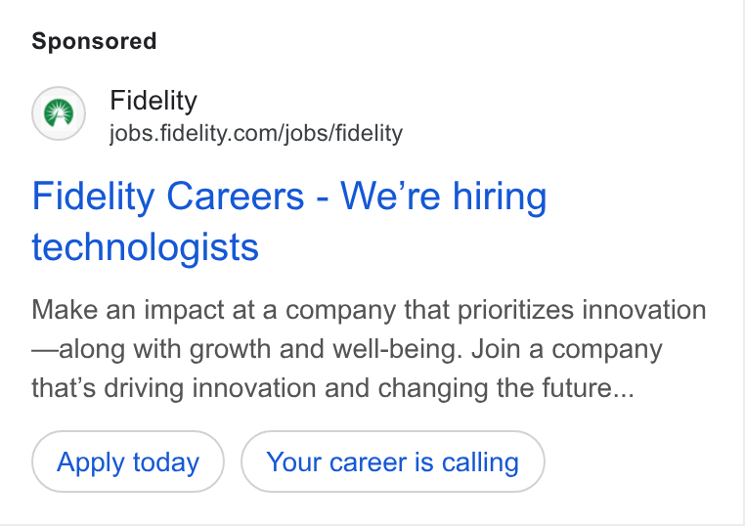The width and height of the screenshot is (745, 526).
Task: Click the word Careers in the blue headline
Action: [x=236, y=196]
